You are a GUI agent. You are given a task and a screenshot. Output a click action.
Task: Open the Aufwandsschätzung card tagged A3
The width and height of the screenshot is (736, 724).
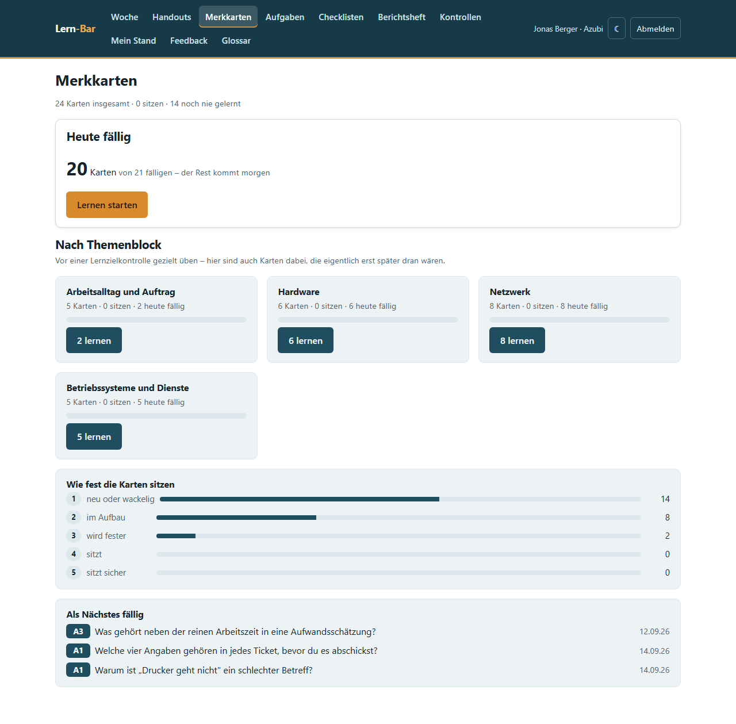[x=368, y=631]
